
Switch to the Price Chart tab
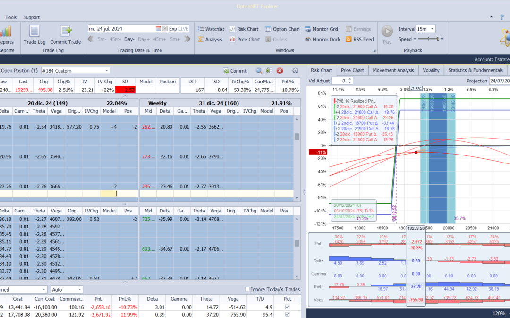click(x=352, y=70)
